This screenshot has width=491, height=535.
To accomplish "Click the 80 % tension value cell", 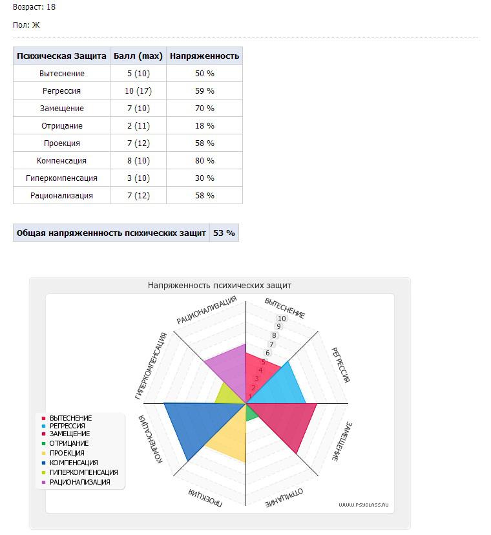I will coord(204,160).
